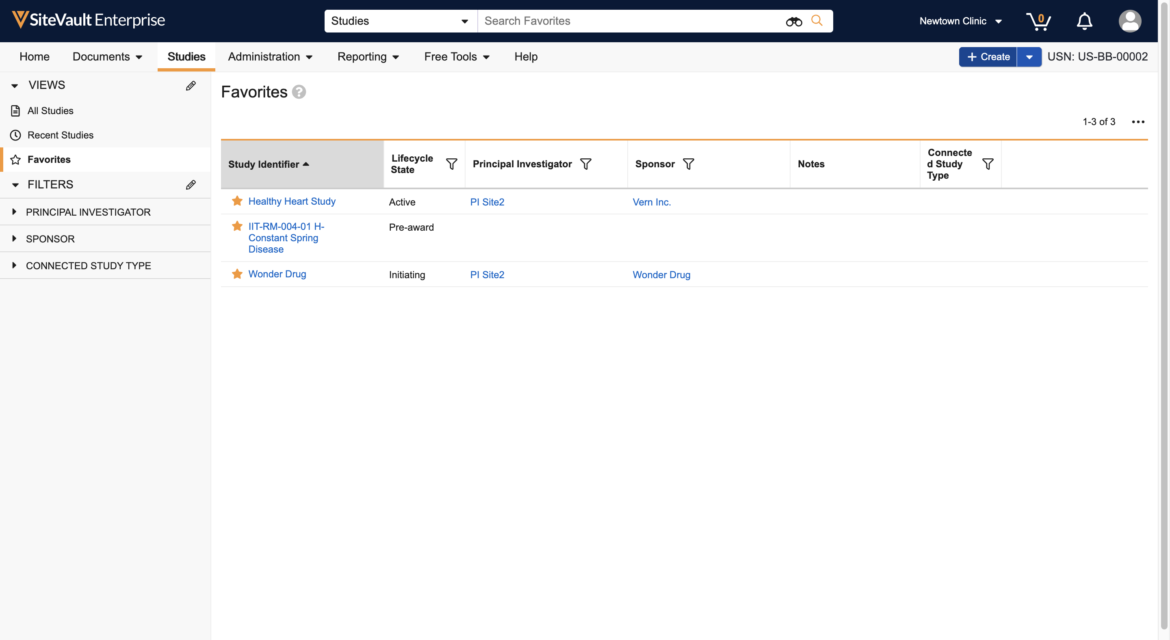Open the Healthy Heart Study link

[292, 201]
